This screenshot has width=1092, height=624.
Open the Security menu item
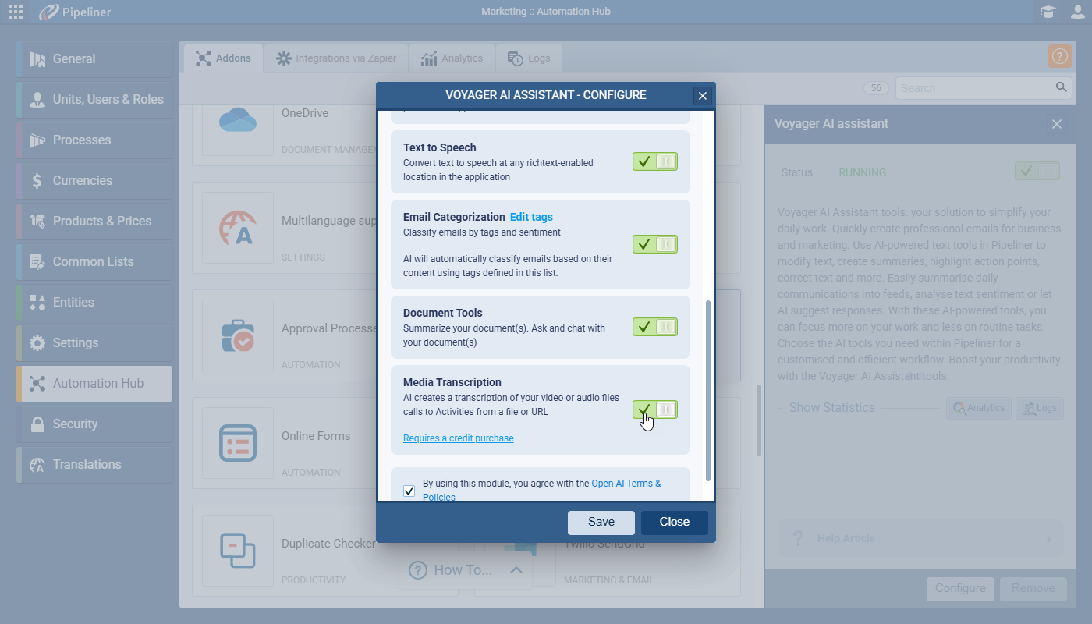(75, 424)
